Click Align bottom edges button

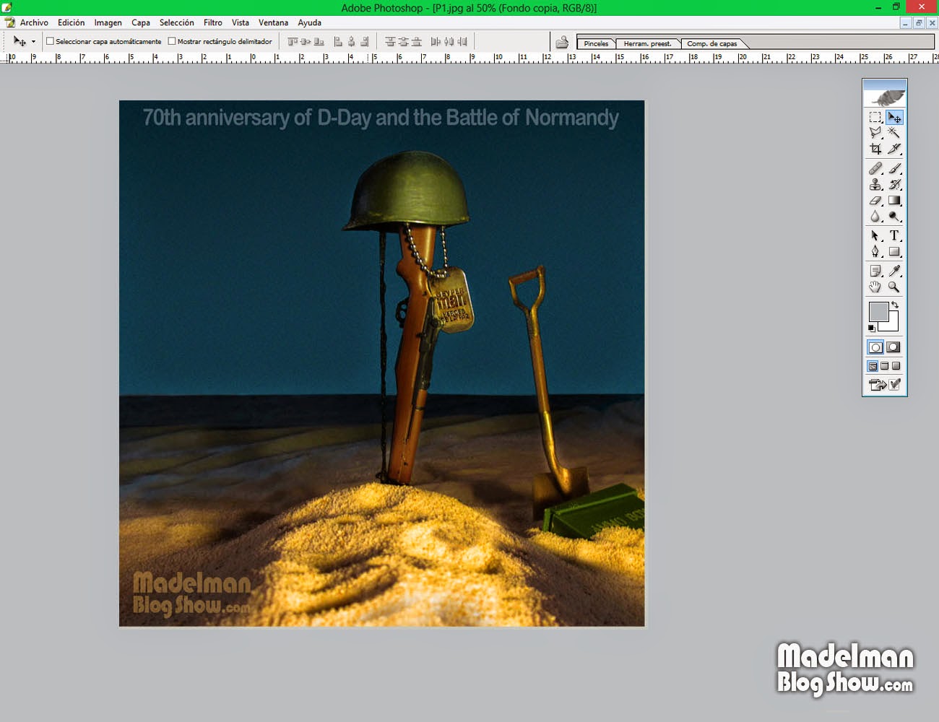(x=319, y=42)
